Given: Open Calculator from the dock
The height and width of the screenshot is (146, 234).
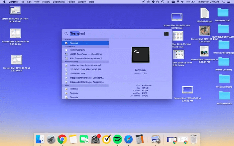Looking at the screenshot, I should tap(140, 139).
